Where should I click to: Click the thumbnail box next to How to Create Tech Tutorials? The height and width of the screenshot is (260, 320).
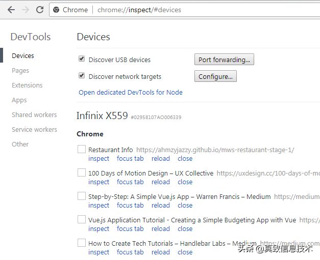click(x=82, y=243)
